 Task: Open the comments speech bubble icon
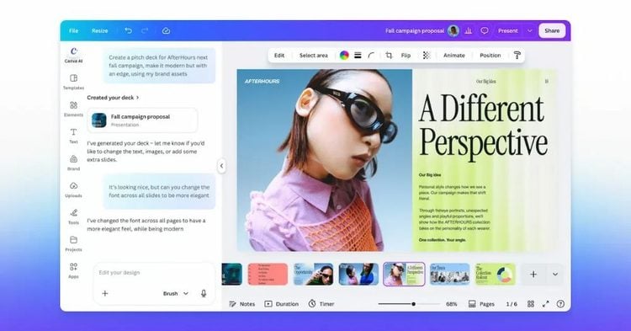[x=485, y=30]
